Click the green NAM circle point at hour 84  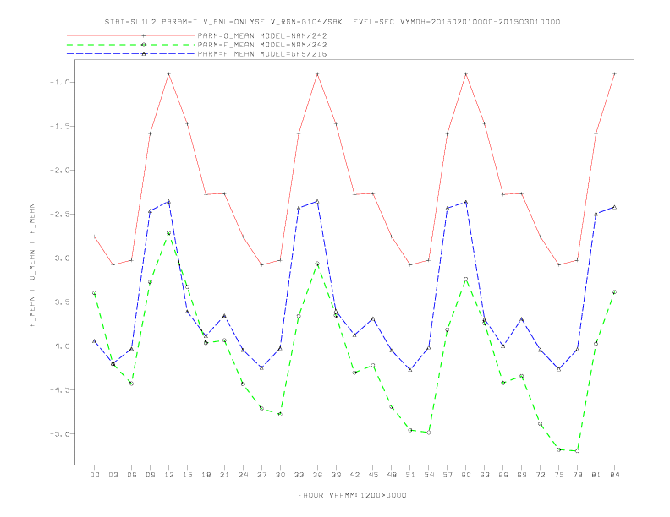614,292
